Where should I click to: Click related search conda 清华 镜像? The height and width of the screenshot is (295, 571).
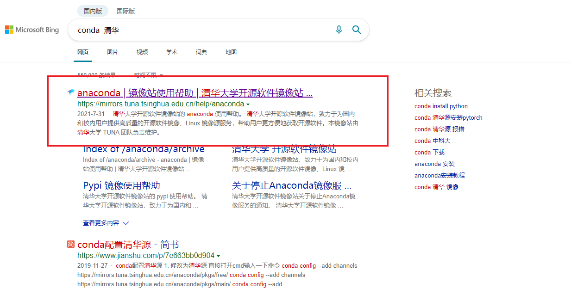tap(436, 187)
